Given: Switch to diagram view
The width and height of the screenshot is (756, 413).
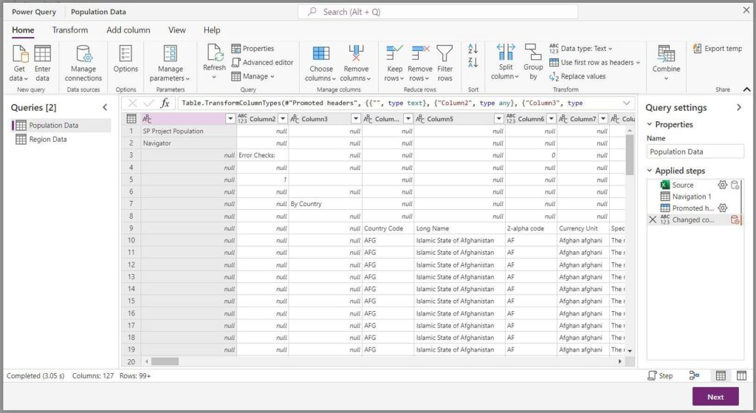Looking at the screenshot, I should (x=694, y=376).
